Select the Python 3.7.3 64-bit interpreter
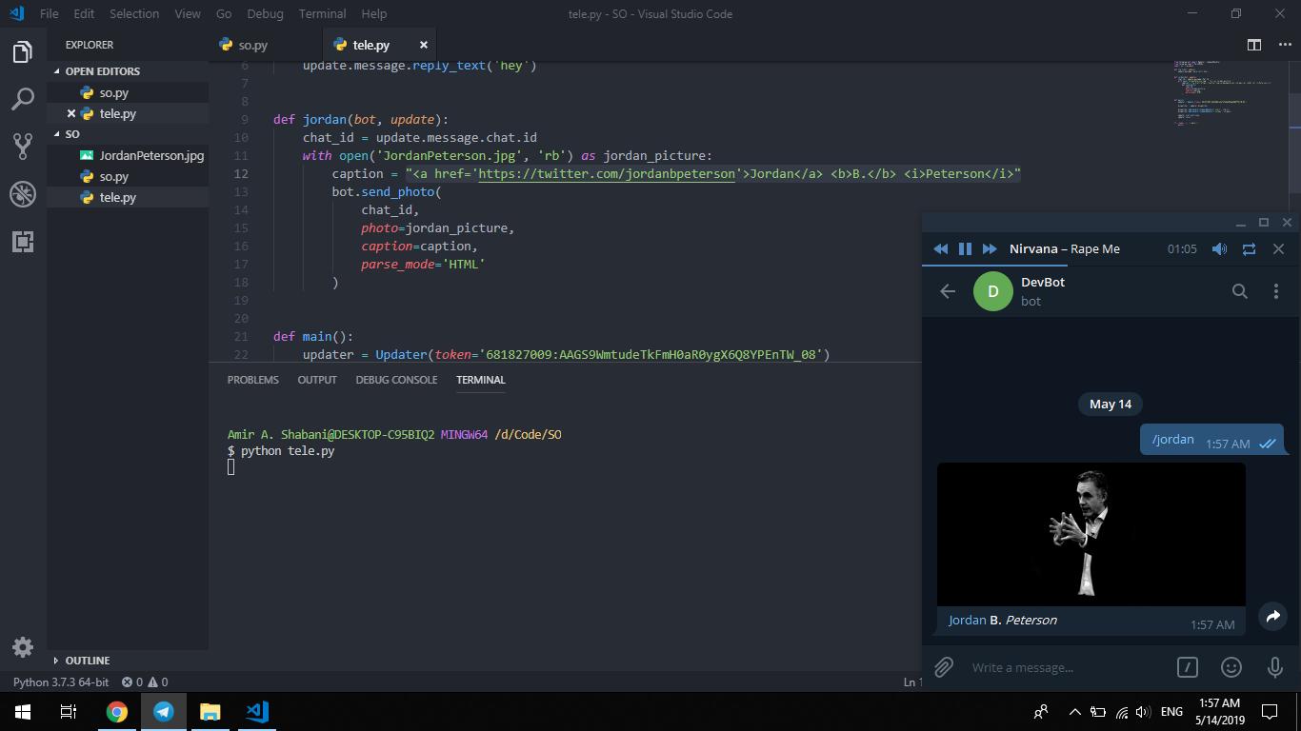The image size is (1301, 731). coord(61,682)
